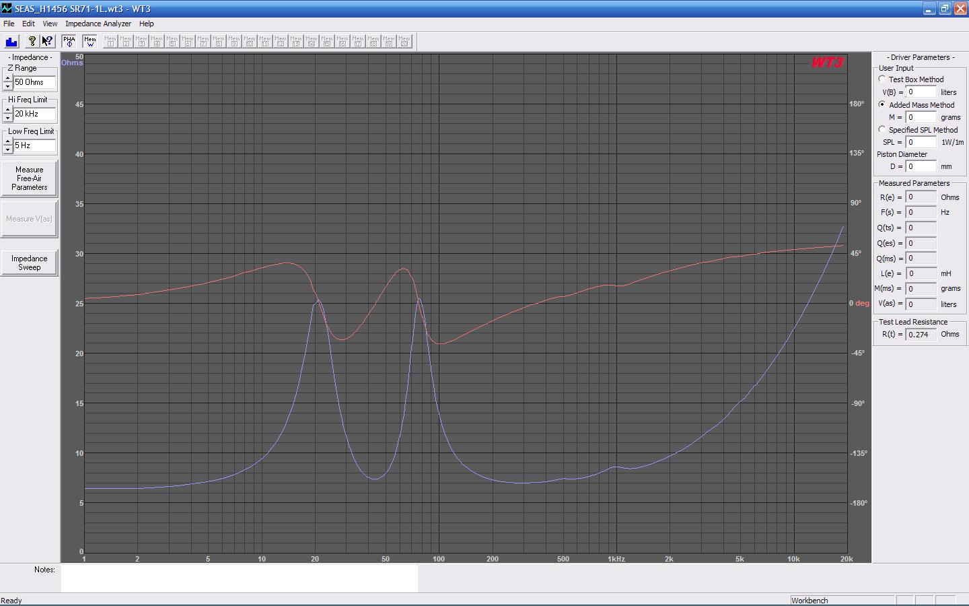The image size is (969, 606).
Task: Raise Low Freq Limit using up arrow
Action: coord(8,141)
